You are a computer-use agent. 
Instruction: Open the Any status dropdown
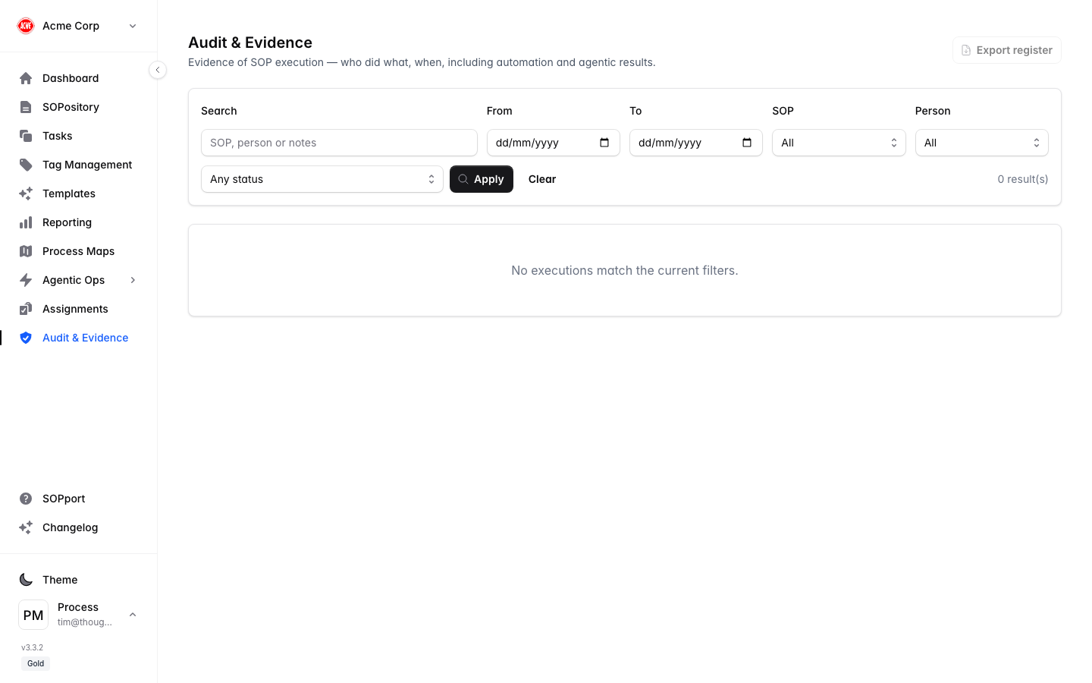point(322,179)
